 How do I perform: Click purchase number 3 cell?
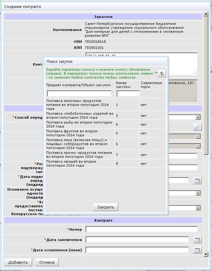click(x=127, y=116)
